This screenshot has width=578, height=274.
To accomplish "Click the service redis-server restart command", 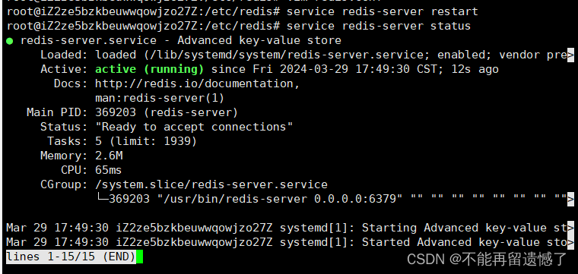I will [383, 12].
